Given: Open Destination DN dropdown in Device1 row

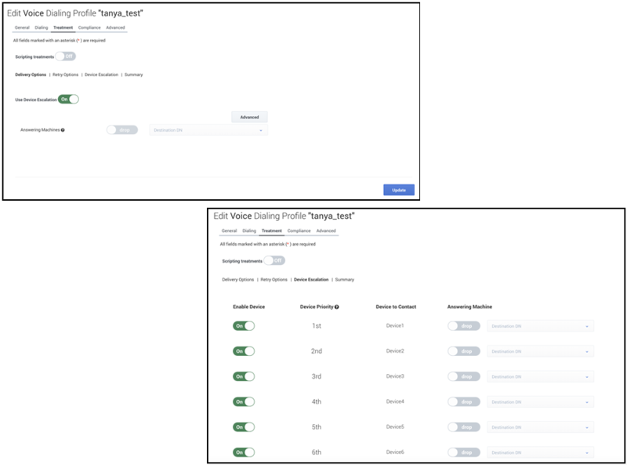Looking at the screenshot, I should click(540, 326).
